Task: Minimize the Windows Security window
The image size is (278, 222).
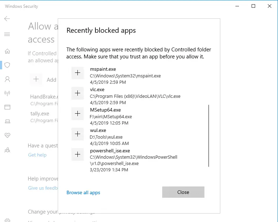Action: pyautogui.click(x=237, y=6)
